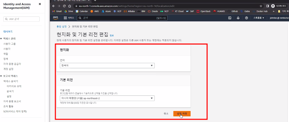Open AWS services grid menu
This screenshot has width=289, height=122.
point(69,18)
